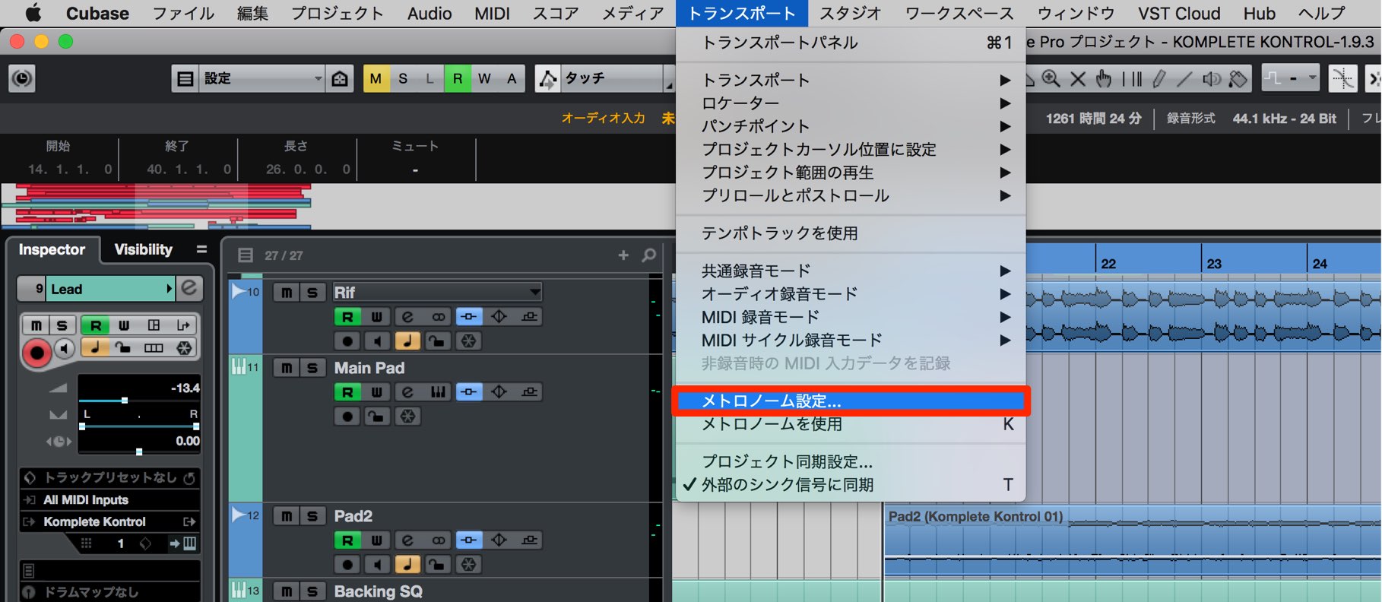The image size is (1382, 602).
Task: Expand the トランスポート submenu
Action: 851,80
